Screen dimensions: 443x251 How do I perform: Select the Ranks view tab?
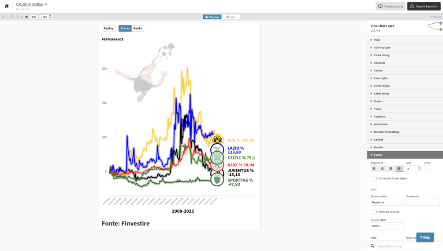(138, 28)
